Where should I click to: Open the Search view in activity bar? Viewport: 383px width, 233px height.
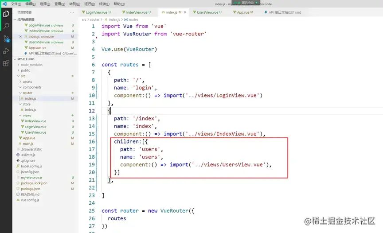point(6,26)
